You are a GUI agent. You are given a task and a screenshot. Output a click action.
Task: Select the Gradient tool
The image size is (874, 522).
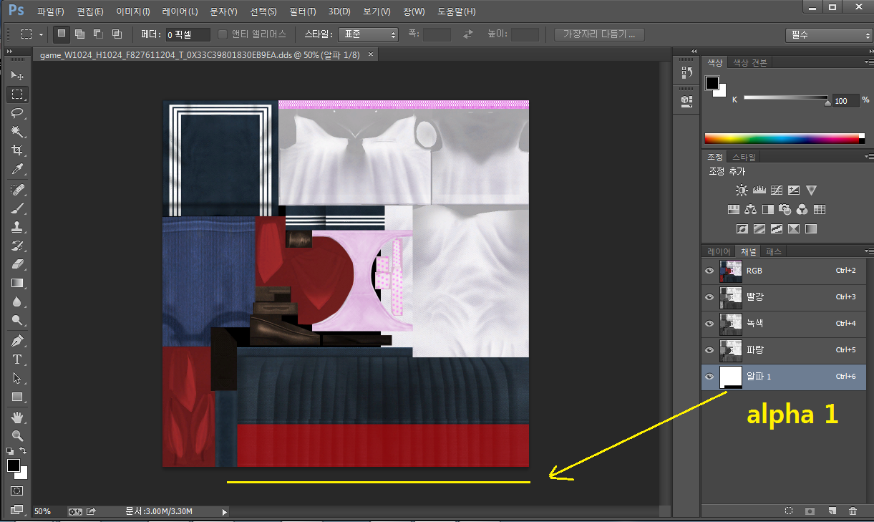coord(18,283)
